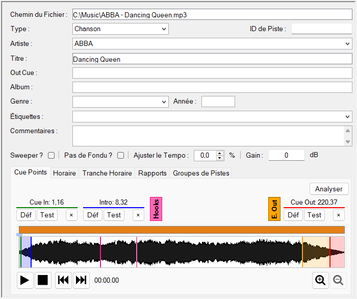
Task: Click the Test button for Intro
Action: coord(114,215)
